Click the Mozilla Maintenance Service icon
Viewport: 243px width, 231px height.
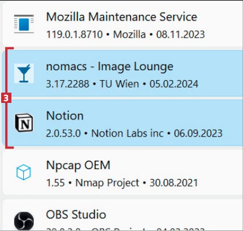pyautogui.click(x=24, y=24)
